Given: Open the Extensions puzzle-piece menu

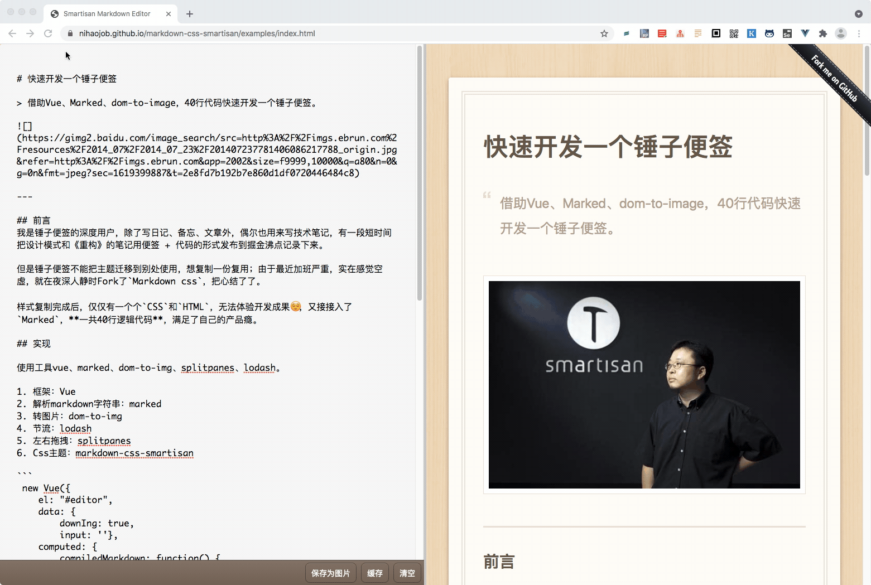Looking at the screenshot, I should [x=823, y=33].
